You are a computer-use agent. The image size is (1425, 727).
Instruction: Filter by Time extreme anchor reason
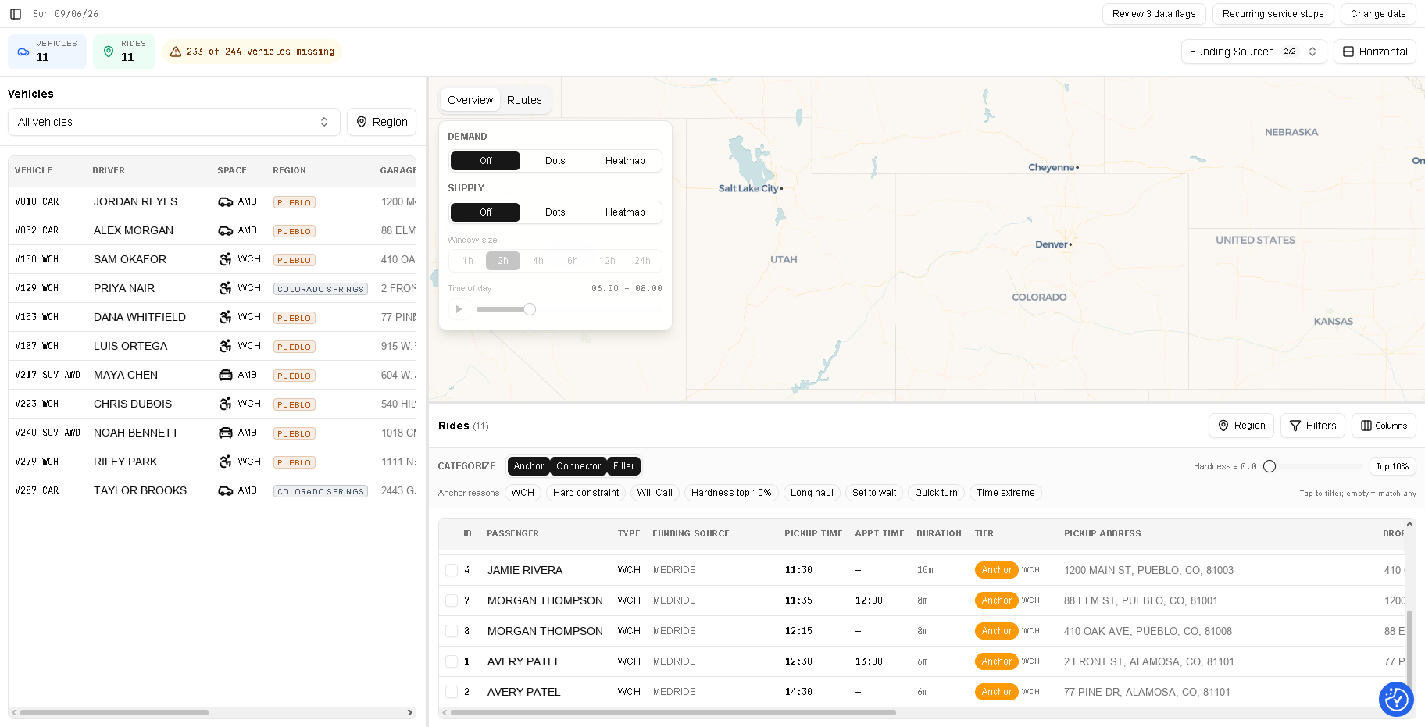(1005, 493)
